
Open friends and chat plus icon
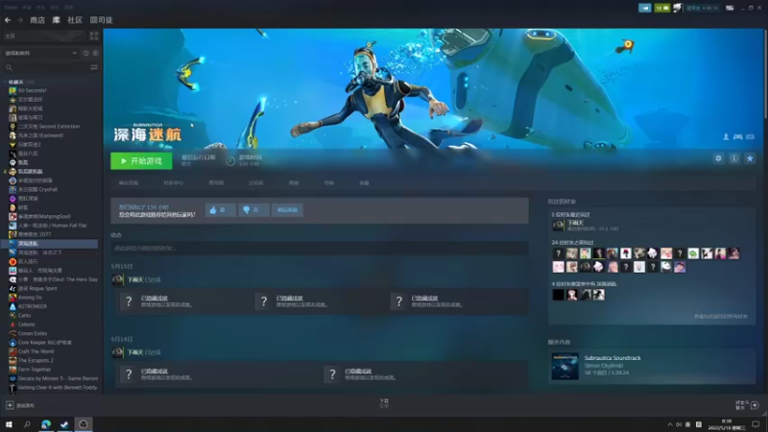755,405
